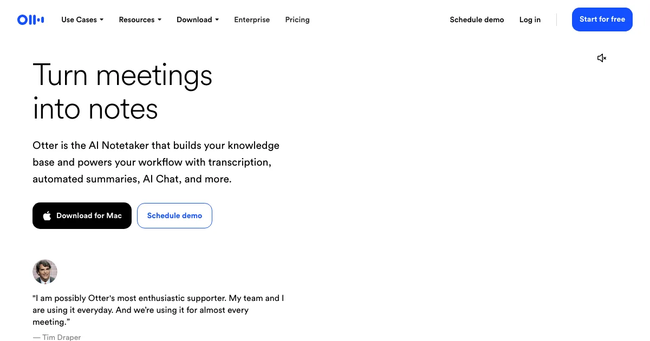This screenshot has height=341, width=650.
Task: Open the Resources dropdown menu
Action: click(x=140, y=20)
